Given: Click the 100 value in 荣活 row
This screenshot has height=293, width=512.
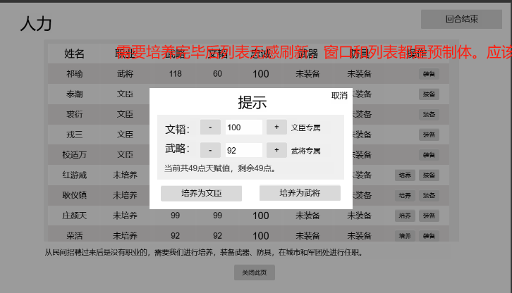Looking at the screenshot, I should click(x=260, y=236).
